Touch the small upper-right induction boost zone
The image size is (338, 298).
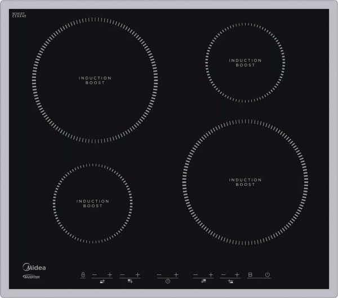[x=245, y=63]
